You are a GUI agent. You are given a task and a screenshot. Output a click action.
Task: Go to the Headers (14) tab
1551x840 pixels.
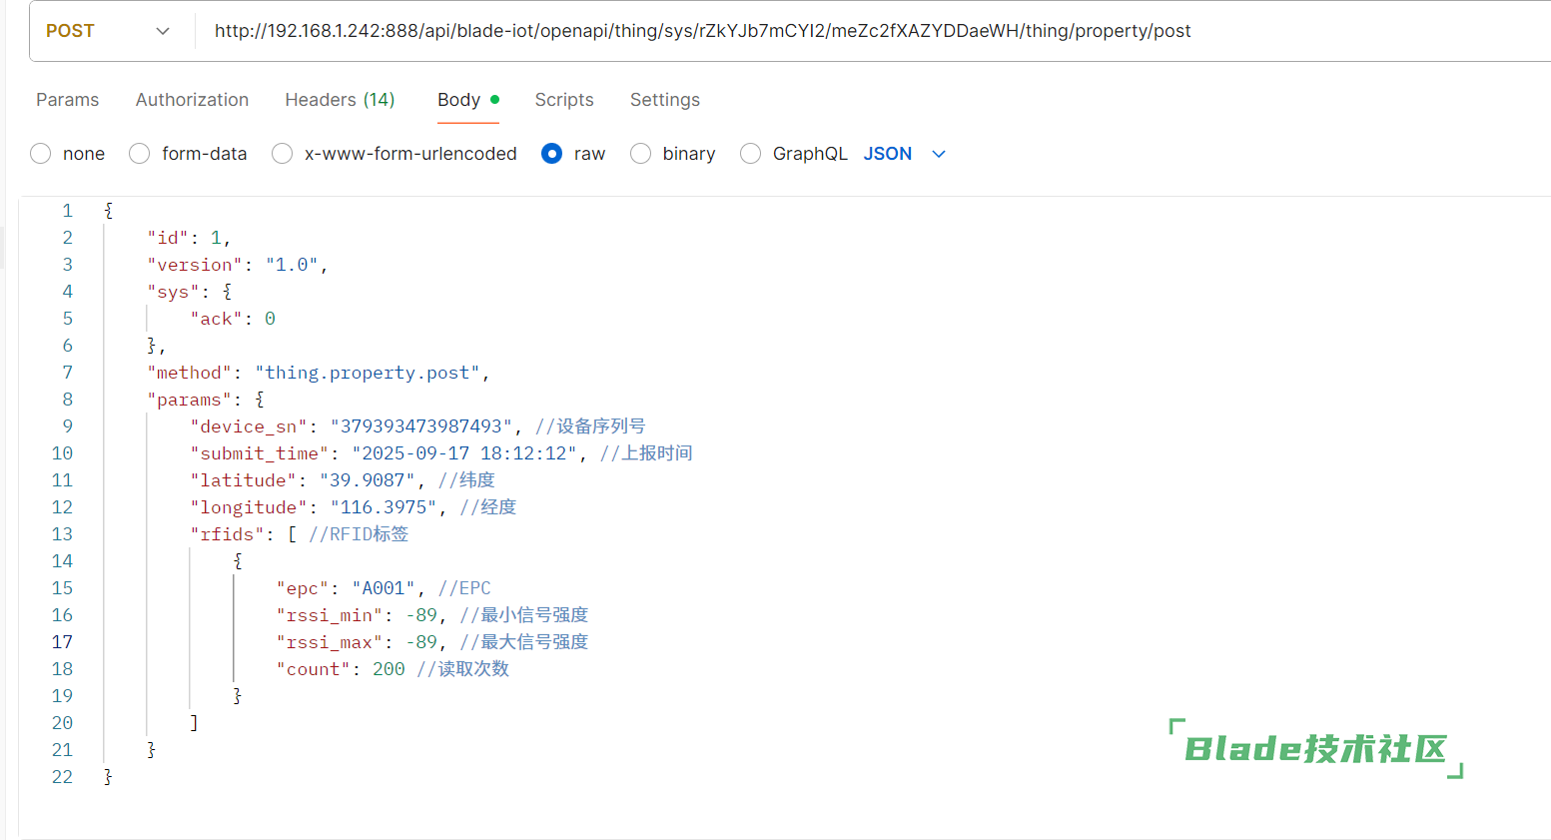(340, 100)
